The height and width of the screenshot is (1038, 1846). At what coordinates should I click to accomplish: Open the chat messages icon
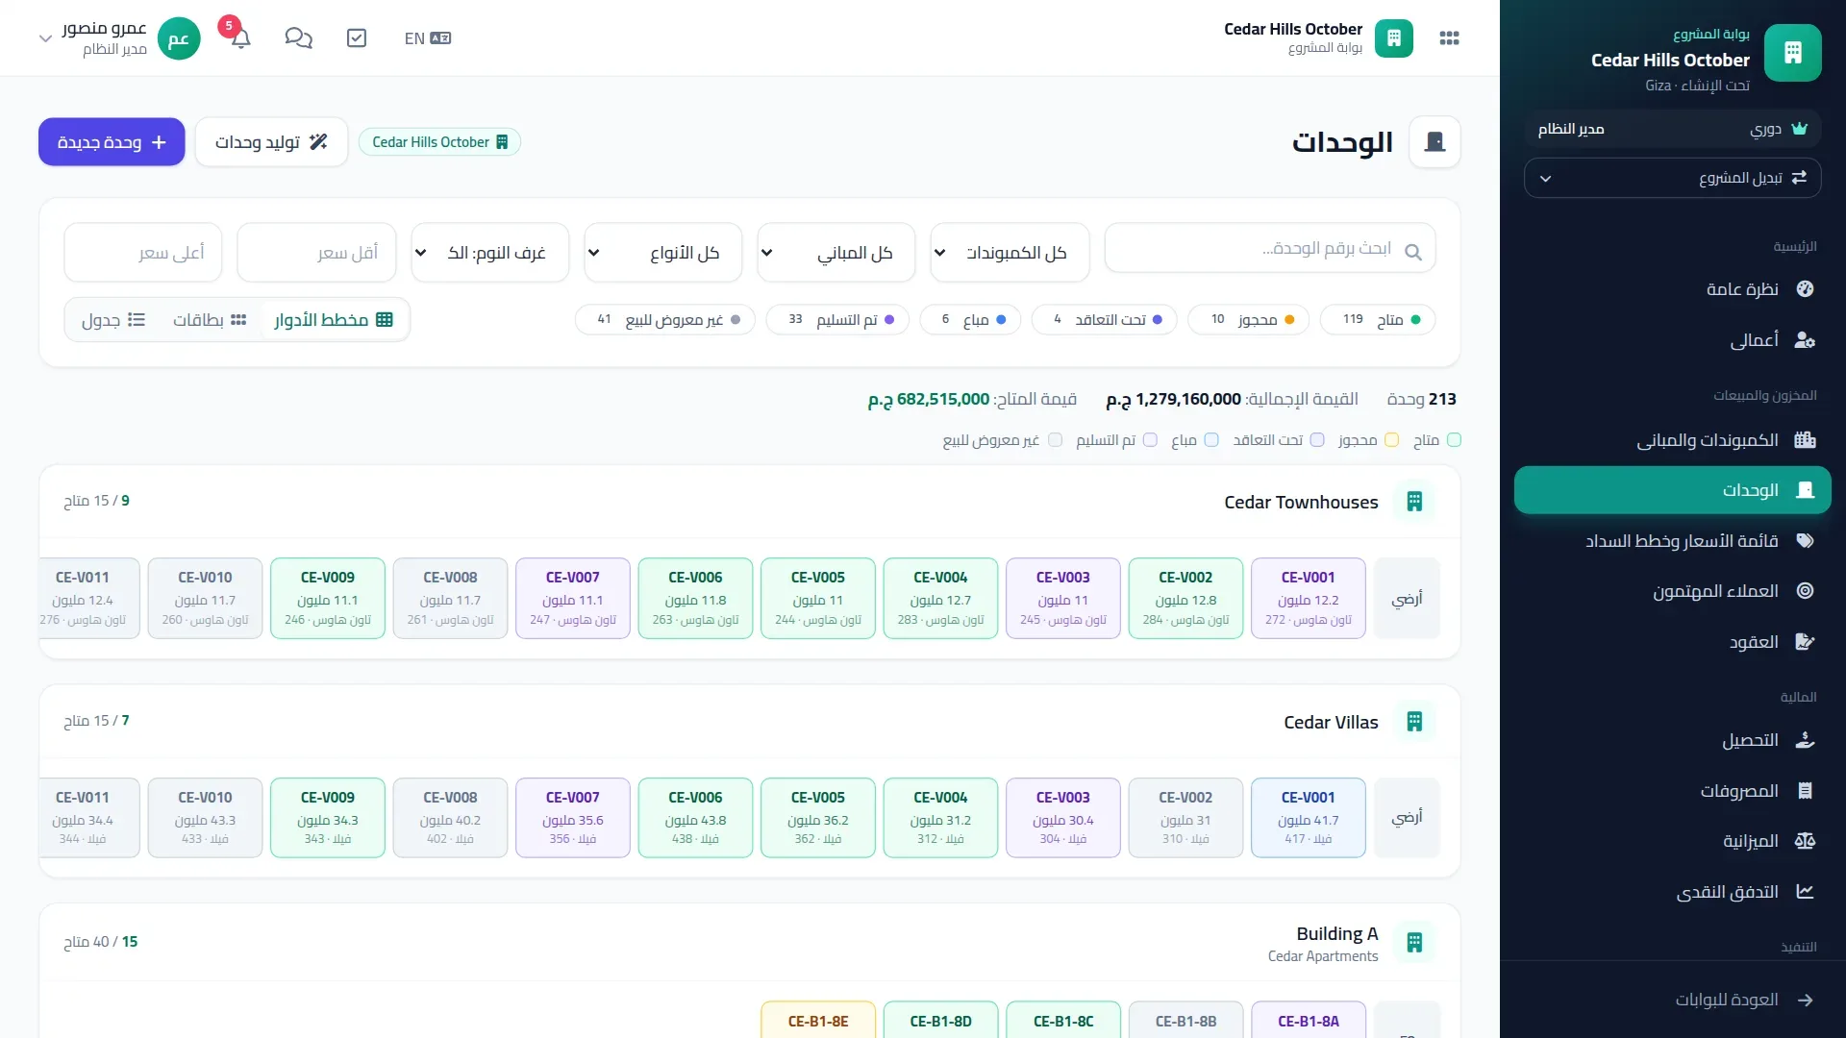click(x=298, y=37)
